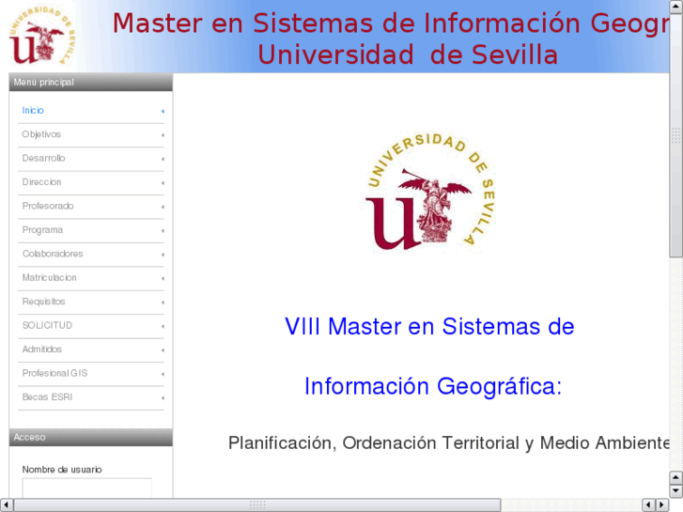Open the Profesorado page

point(48,206)
